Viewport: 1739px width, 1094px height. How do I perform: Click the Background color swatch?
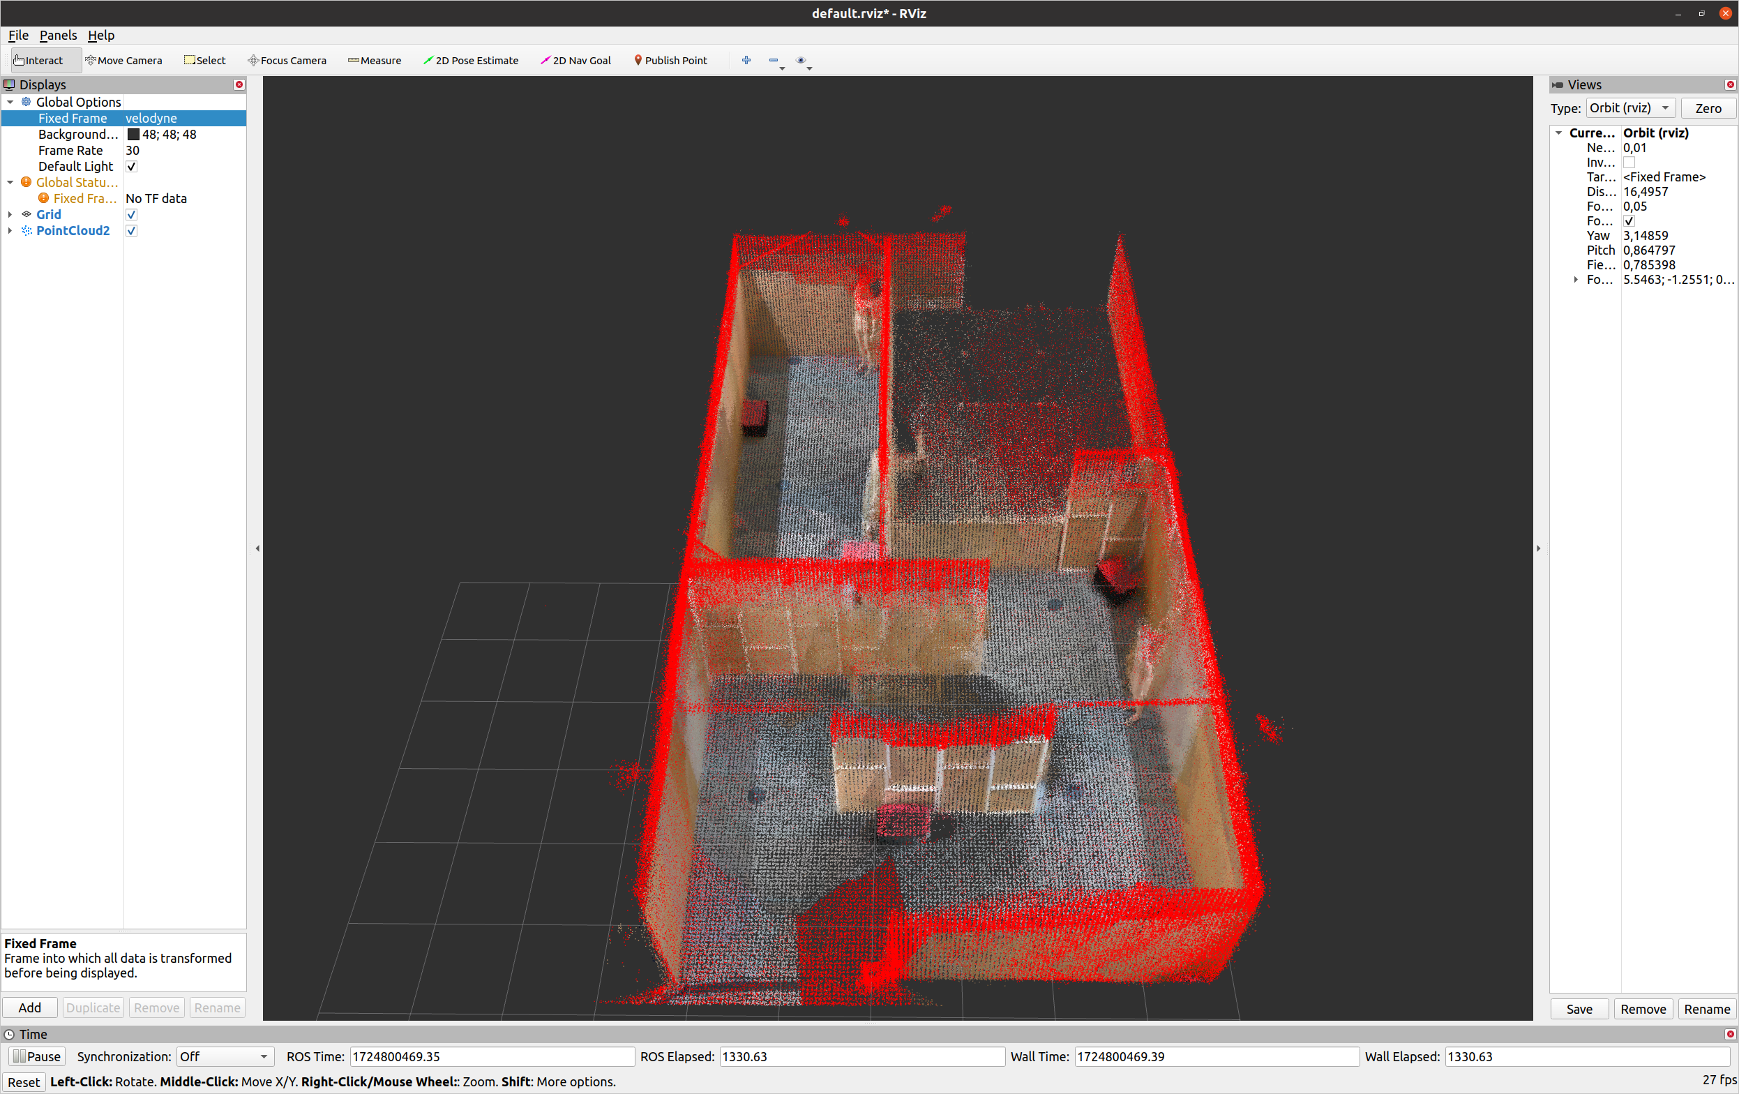[133, 135]
